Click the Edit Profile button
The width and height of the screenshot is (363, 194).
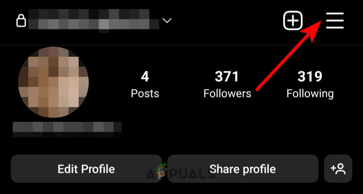point(86,169)
